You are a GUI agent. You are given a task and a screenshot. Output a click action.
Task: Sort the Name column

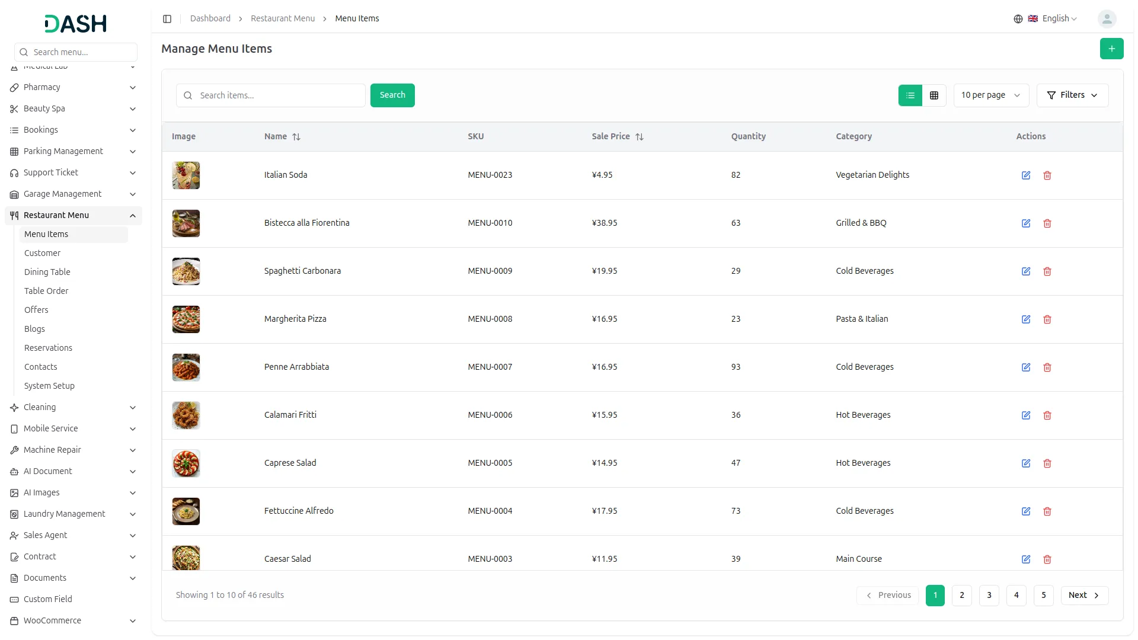[x=296, y=137]
